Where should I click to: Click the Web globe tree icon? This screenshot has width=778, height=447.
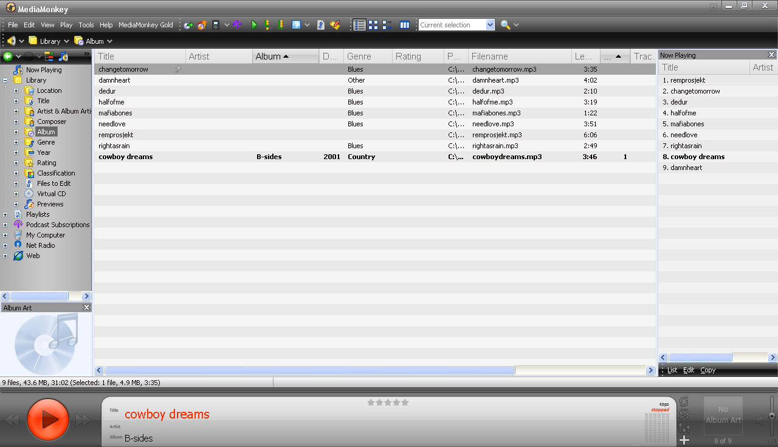[x=18, y=256]
